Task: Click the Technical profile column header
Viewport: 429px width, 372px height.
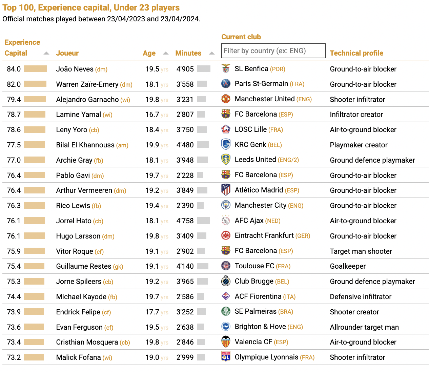Action: click(x=356, y=53)
